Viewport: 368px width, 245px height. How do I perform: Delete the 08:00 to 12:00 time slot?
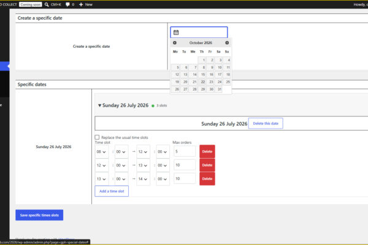pos(207,151)
